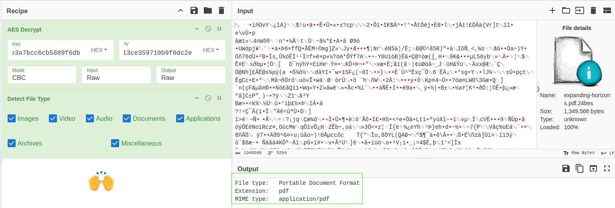Screen dimensions: 615x208
Task: Click the Input pane title
Action: click(245, 11)
